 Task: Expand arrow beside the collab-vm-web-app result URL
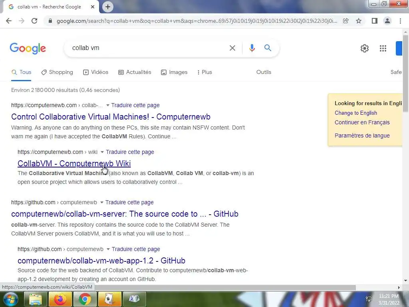tap(108, 249)
